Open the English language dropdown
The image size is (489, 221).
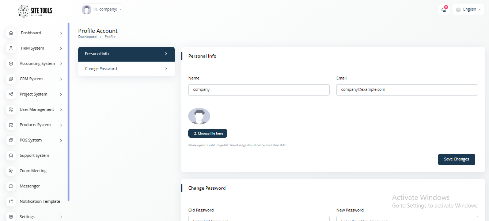point(468,9)
